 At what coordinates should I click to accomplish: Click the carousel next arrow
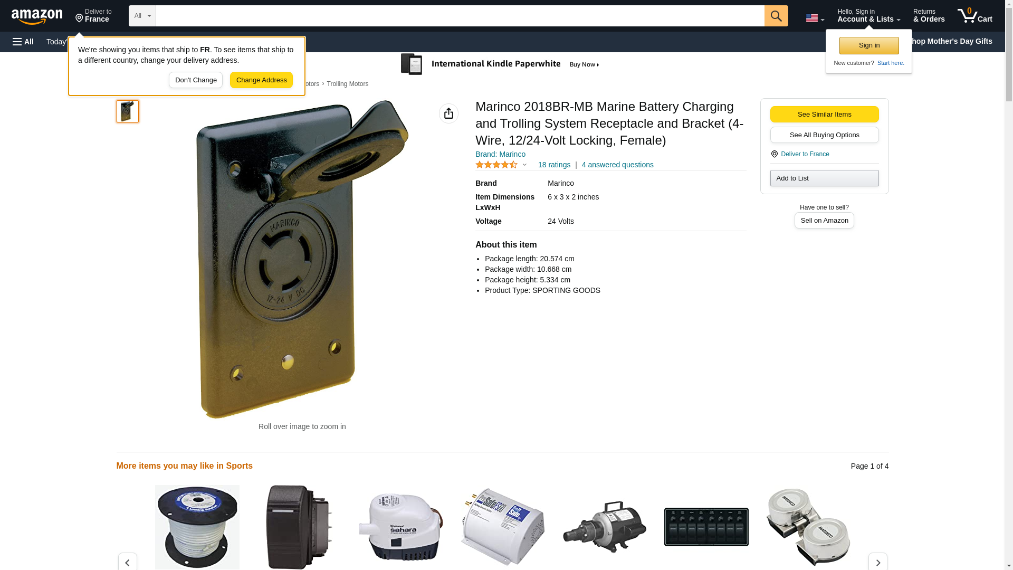point(877,562)
